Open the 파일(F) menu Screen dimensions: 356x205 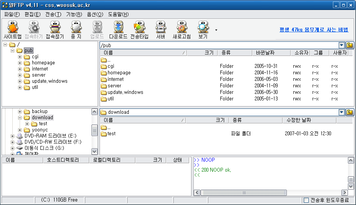tap(12, 15)
